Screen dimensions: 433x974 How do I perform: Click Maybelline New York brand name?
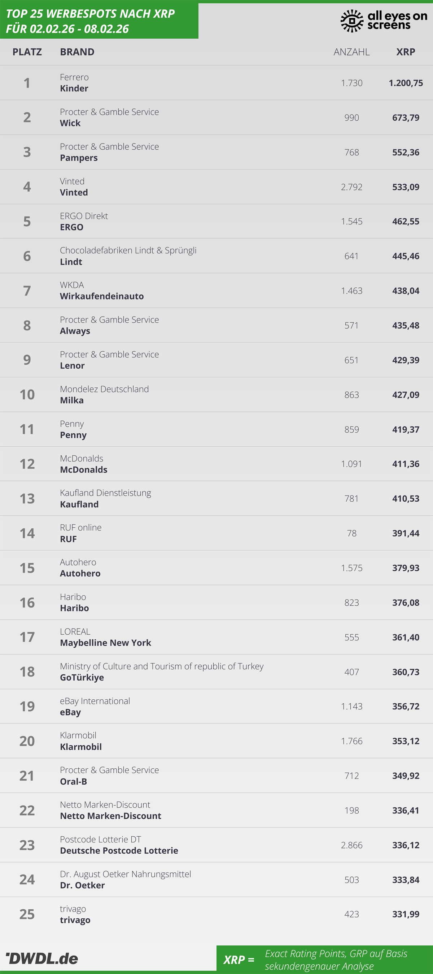click(105, 643)
